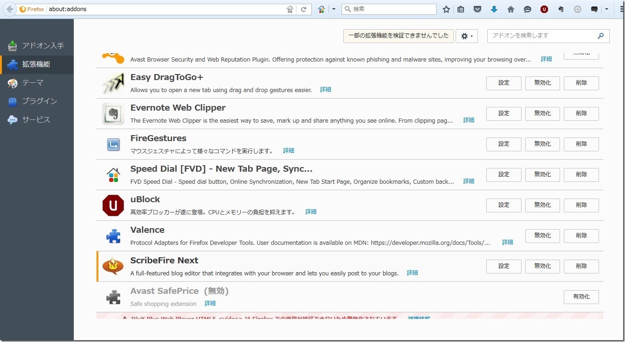Viewport: 625px width, 342px height.
Task: Go back with the browser back arrow
Action: [9, 9]
